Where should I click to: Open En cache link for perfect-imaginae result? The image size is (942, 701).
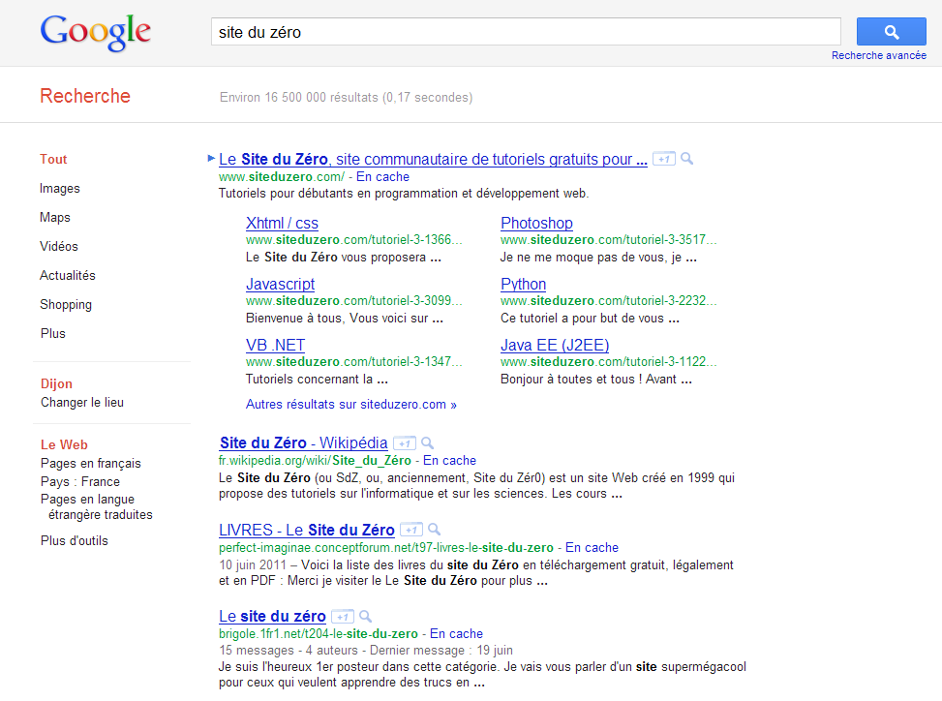click(x=592, y=547)
